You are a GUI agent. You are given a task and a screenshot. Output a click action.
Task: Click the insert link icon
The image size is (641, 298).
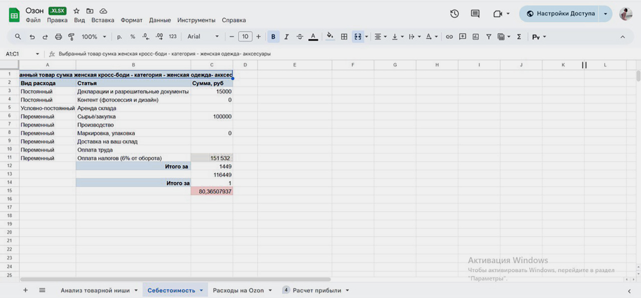pyautogui.click(x=449, y=37)
